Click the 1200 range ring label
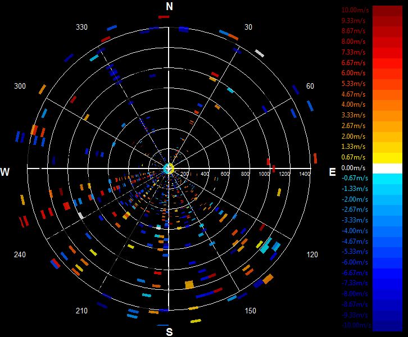This screenshot has height=337, width=408. pos(284,174)
